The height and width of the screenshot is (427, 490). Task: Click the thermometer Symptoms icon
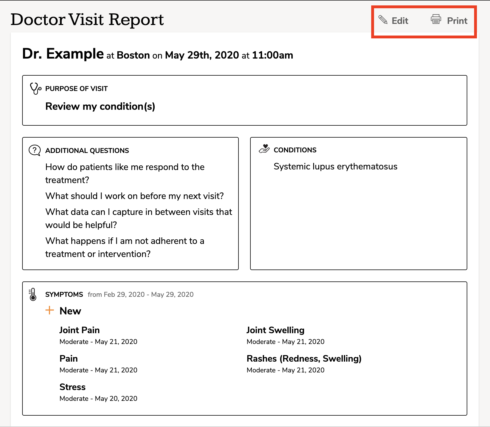coord(33,295)
